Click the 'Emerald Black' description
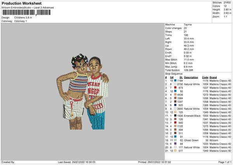The height and width of the screenshot is (165, 233). click(x=192, y=116)
